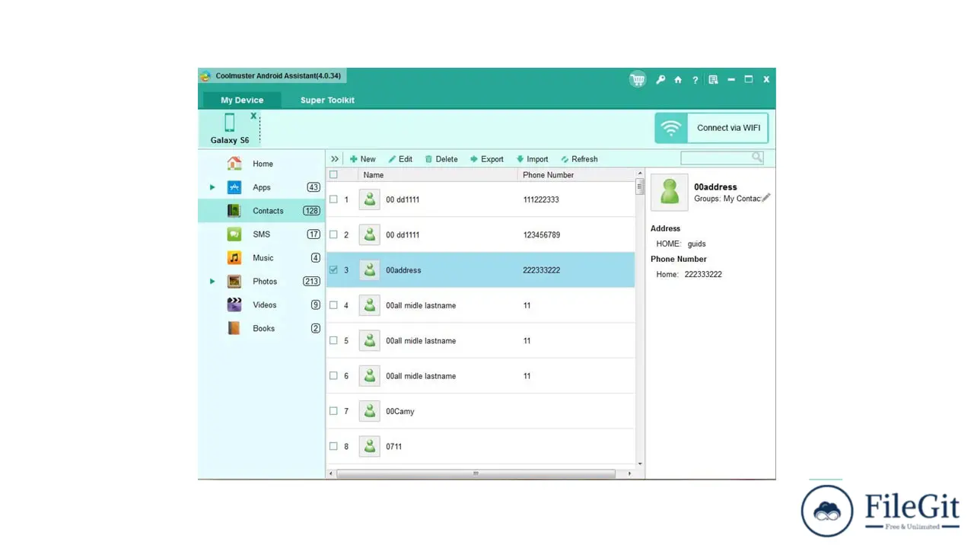Click the feedback menu icon in title bar
The image size is (974, 548).
[713, 79]
